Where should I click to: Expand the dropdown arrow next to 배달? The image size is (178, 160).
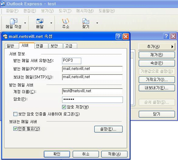[x=51, y=23]
